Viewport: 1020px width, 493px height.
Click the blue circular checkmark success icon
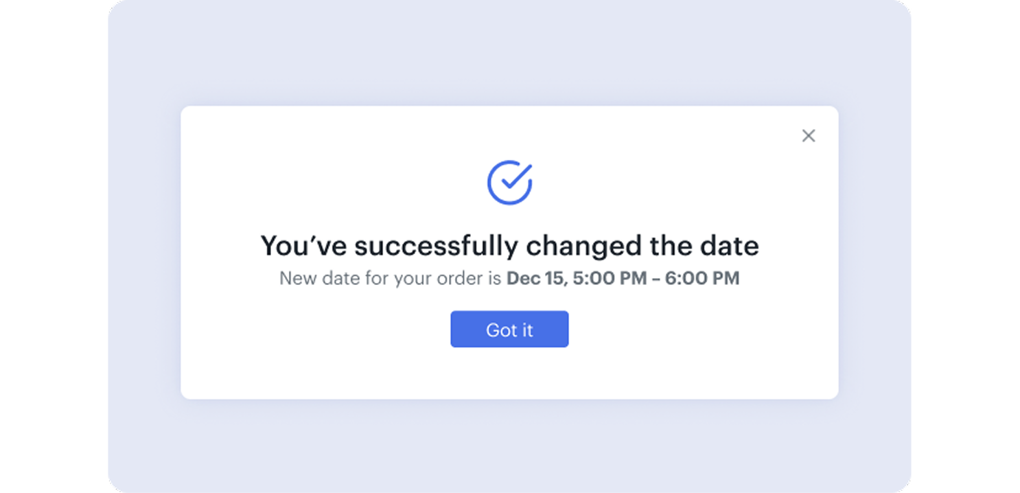[x=509, y=183]
